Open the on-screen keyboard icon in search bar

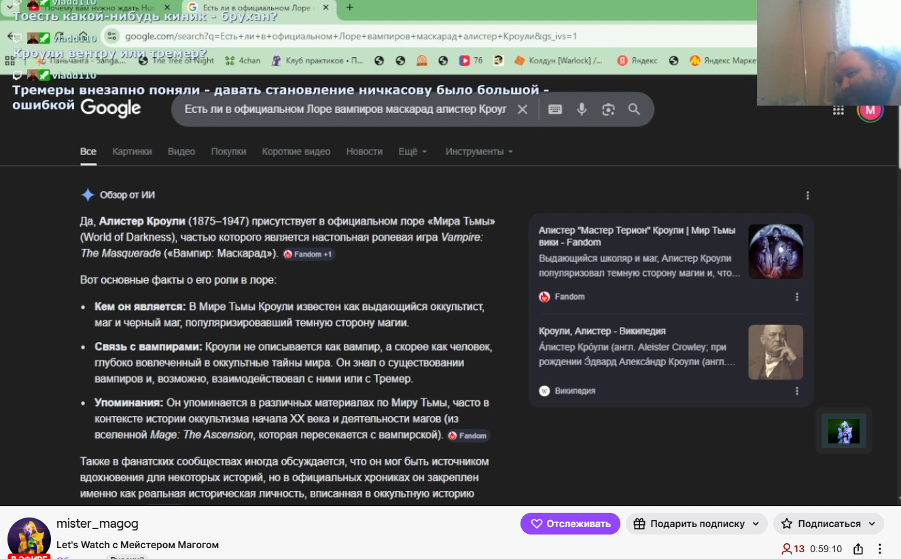[x=555, y=109]
